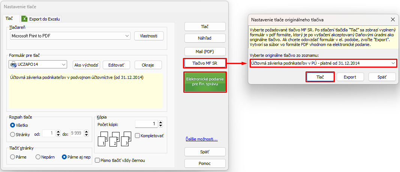400x172 pixels.
Task: Check Písmo tlačiť vždy čiernou option
Action: (97, 160)
